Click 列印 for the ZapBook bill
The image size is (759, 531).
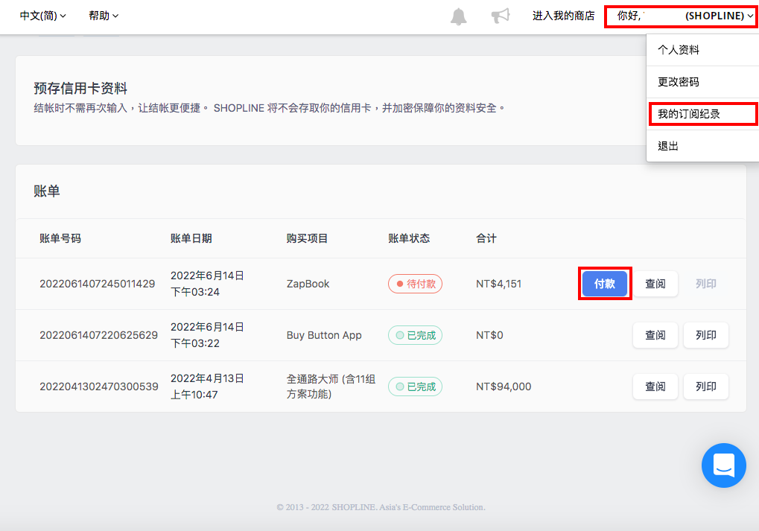pos(706,284)
